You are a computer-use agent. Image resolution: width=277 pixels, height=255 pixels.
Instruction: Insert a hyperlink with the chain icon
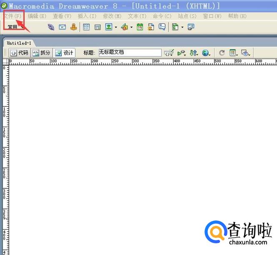(x=51, y=27)
